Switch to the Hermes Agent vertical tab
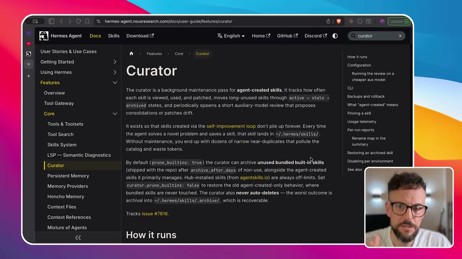462x259 pixels. [x=29, y=54]
